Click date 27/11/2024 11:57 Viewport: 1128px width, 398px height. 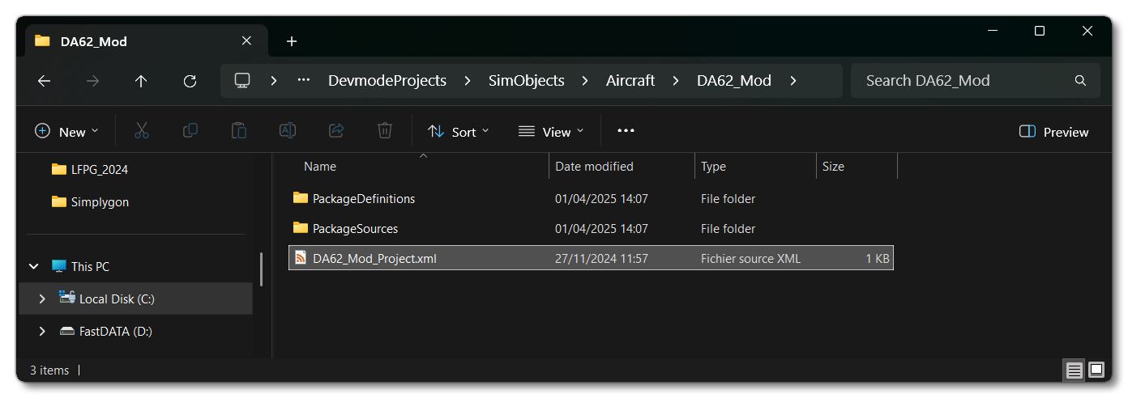(601, 258)
